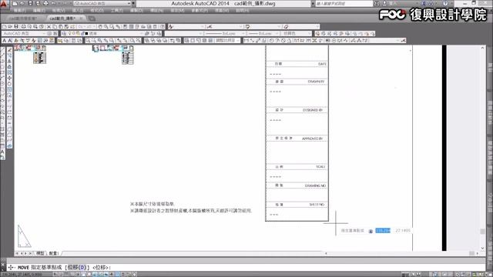Click the vertical scrollbar up arrow
The width and height of the screenshot is (493, 277).
pyautogui.click(x=483, y=48)
